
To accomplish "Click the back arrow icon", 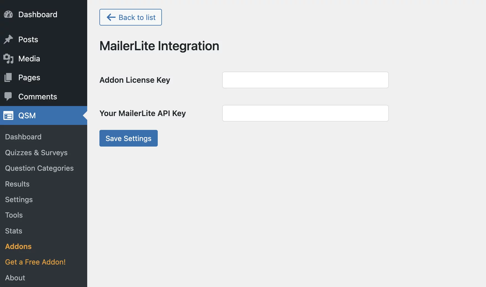I will point(111,17).
